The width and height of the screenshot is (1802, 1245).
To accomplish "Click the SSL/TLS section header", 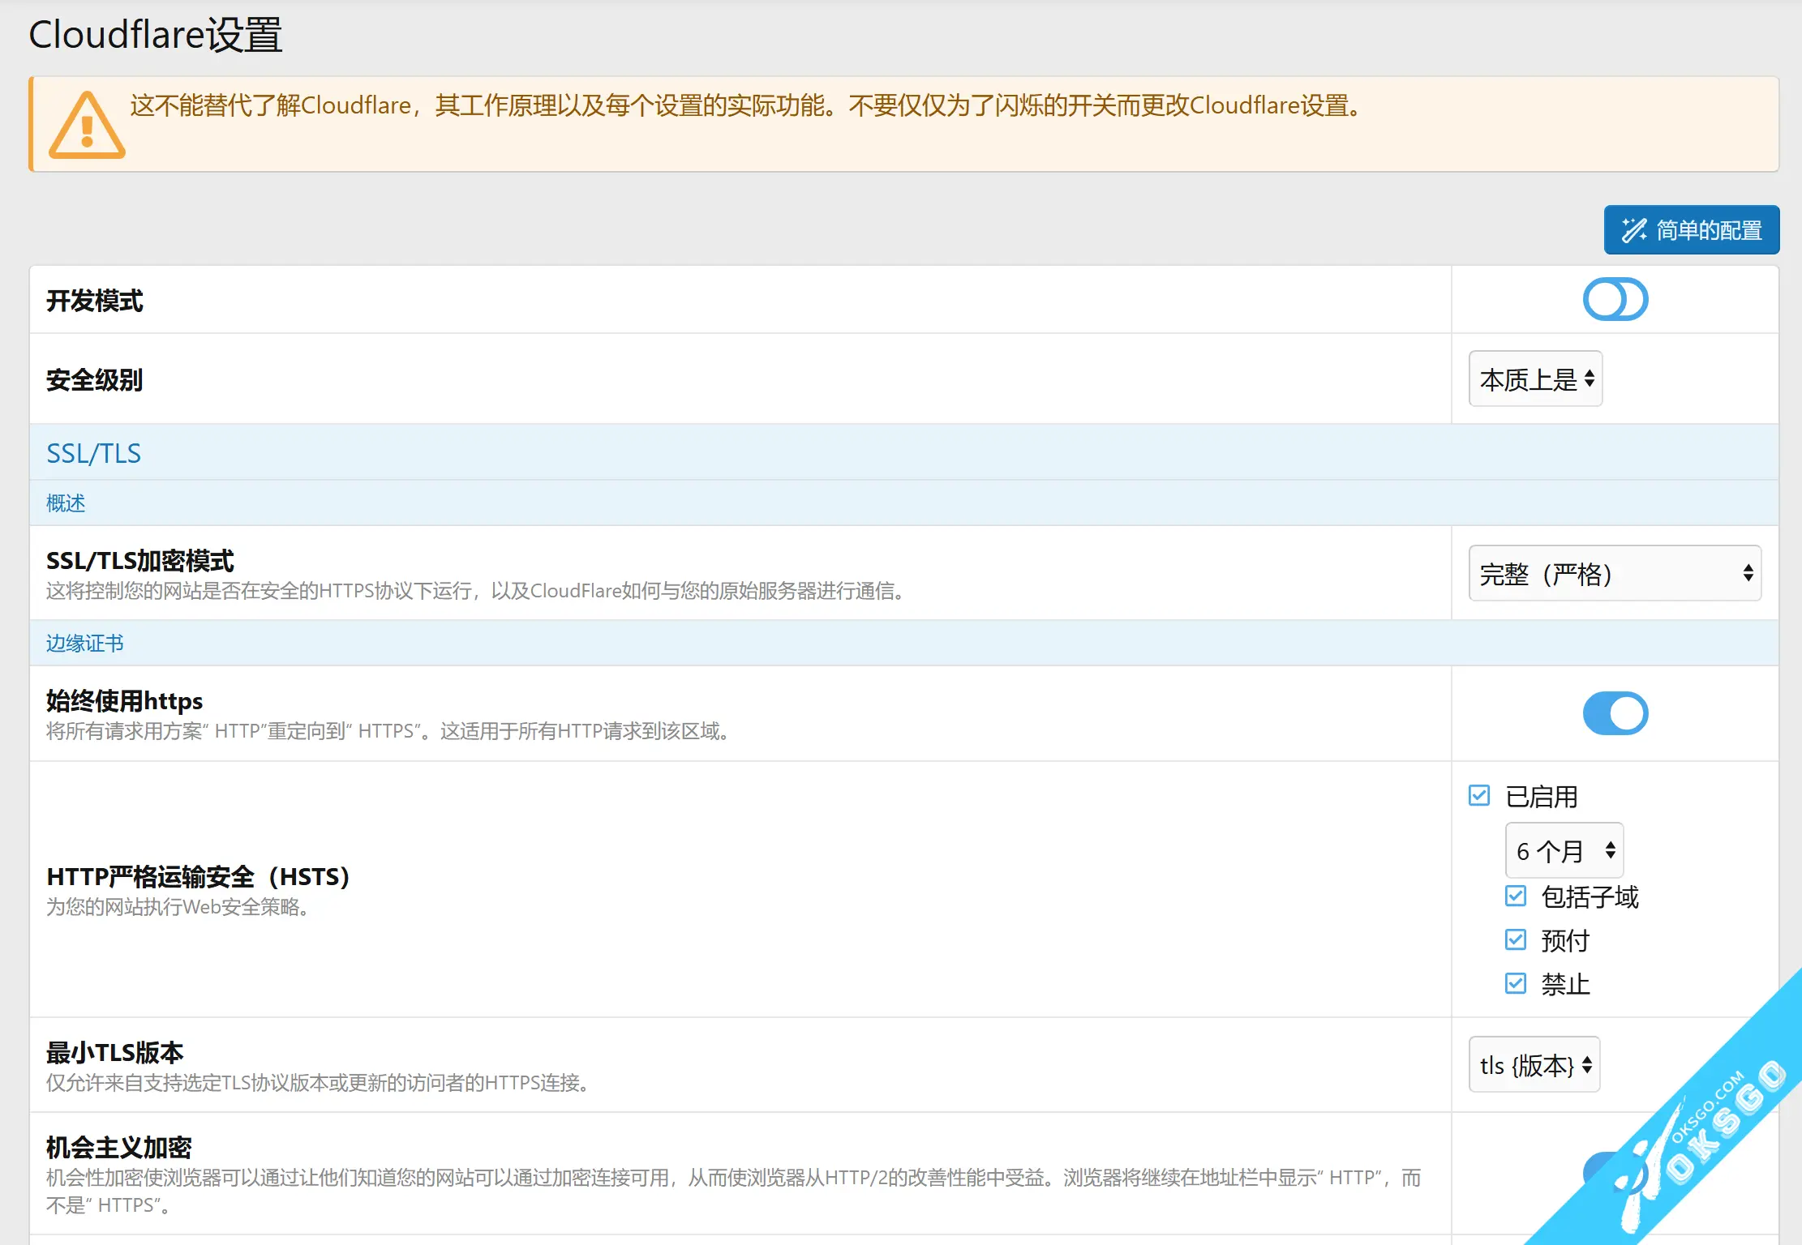I will pyautogui.click(x=93, y=453).
